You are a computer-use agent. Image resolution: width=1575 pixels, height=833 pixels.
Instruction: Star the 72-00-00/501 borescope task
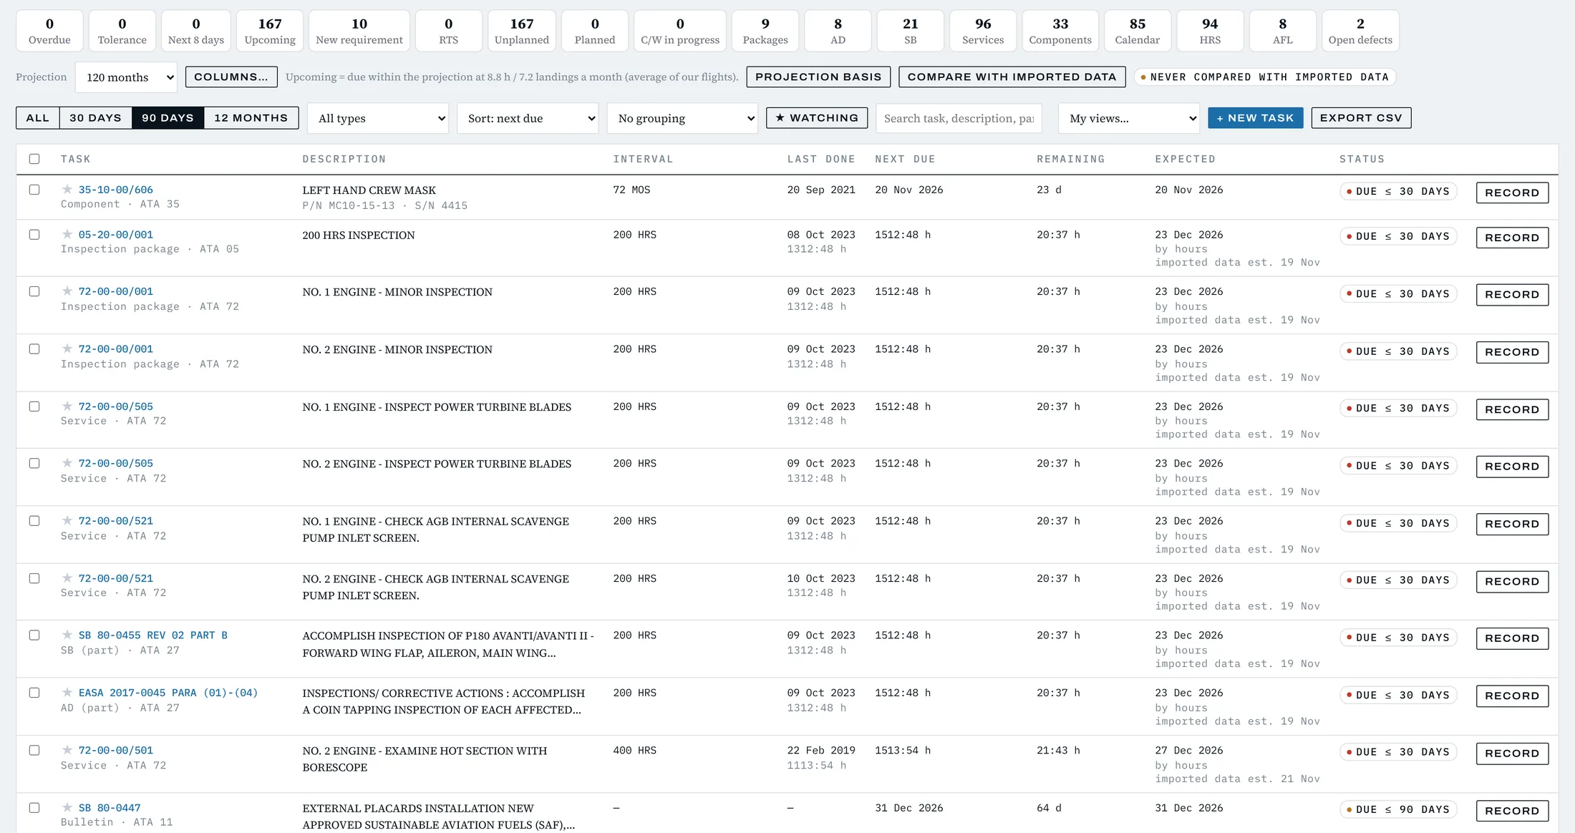tap(67, 751)
